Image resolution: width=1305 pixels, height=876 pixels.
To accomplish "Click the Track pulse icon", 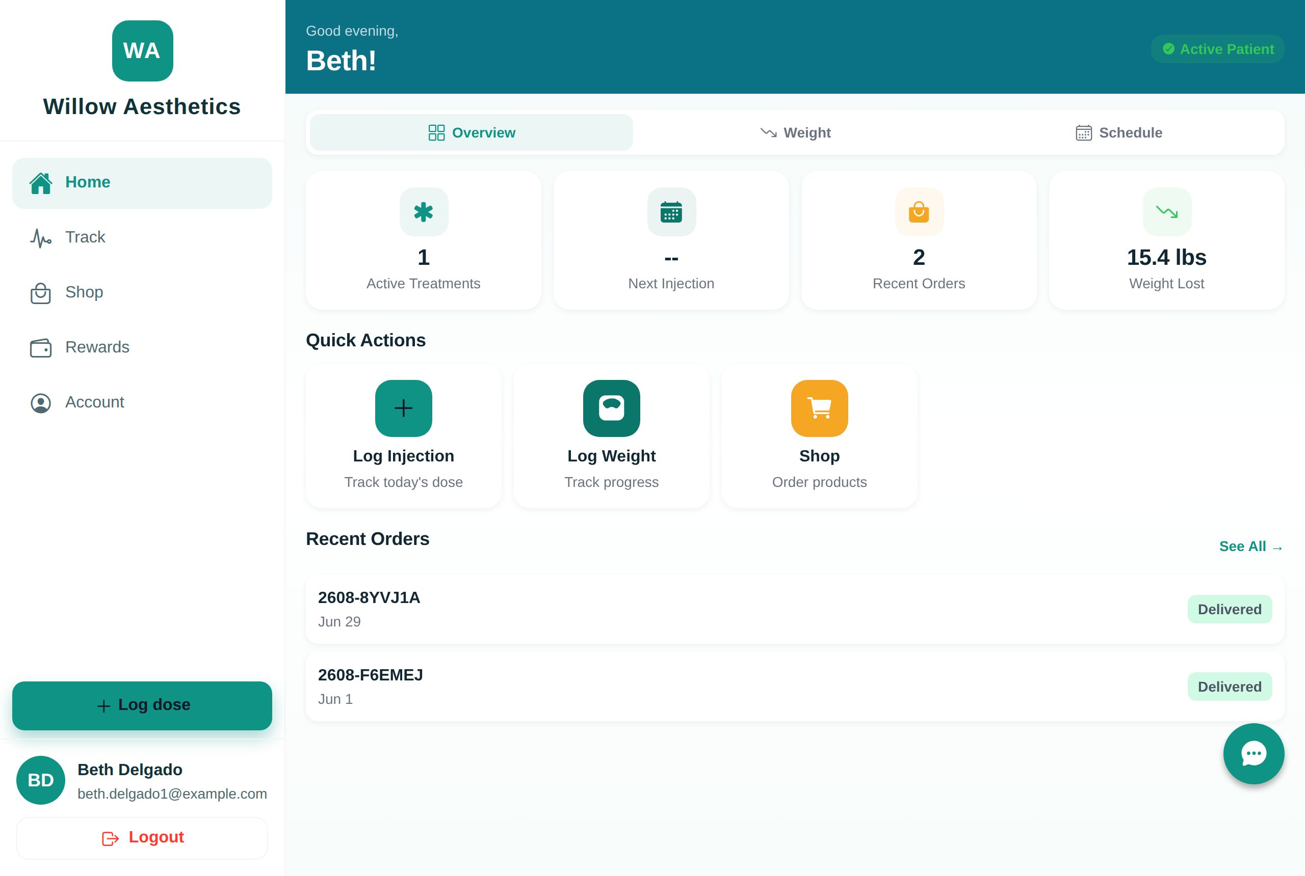I will (41, 238).
